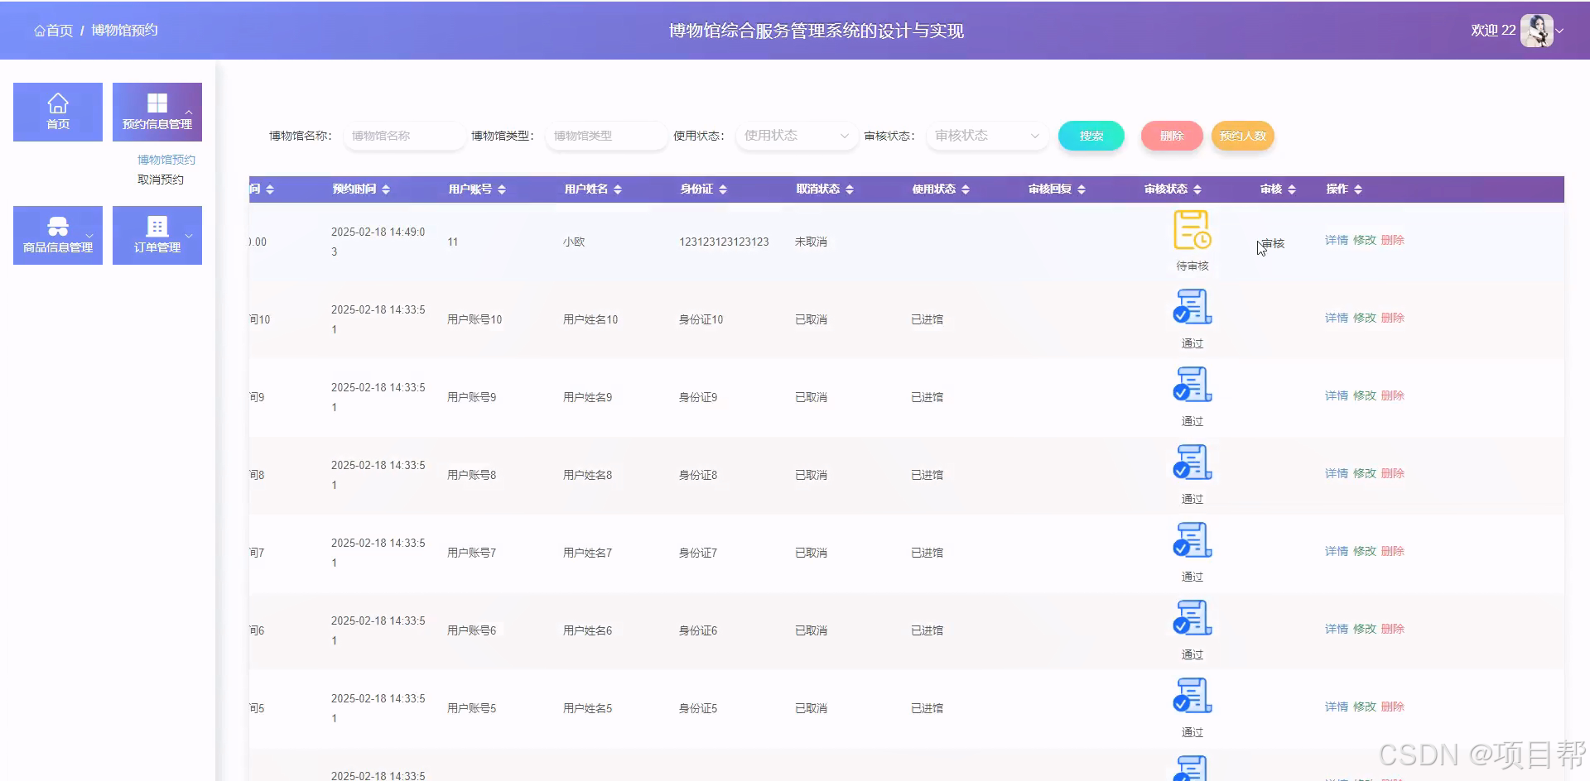Sort by 取消状态 column arrows

[x=850, y=189]
